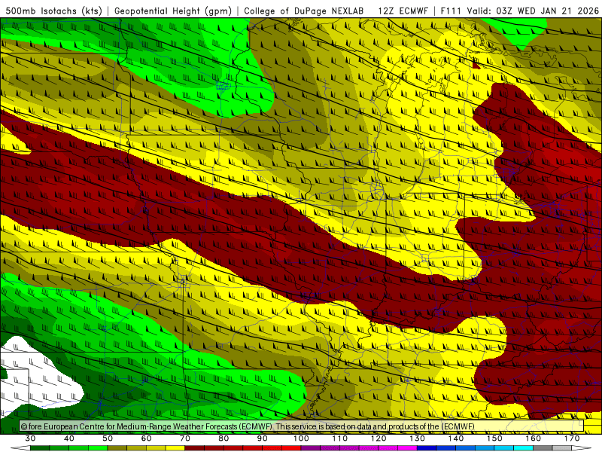The height and width of the screenshot is (452, 602).
Task: Click the '110' colorbar scale label
Action: tap(340, 438)
